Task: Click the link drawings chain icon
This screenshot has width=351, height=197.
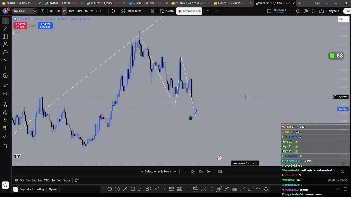Action: [5, 135]
